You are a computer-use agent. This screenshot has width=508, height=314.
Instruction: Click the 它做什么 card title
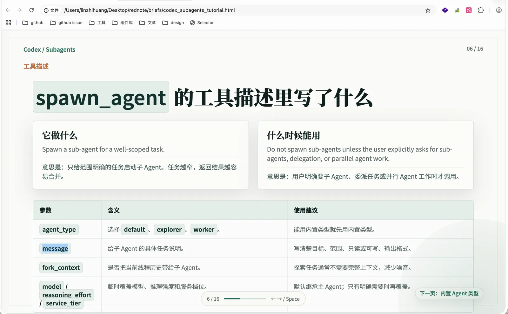60,135
